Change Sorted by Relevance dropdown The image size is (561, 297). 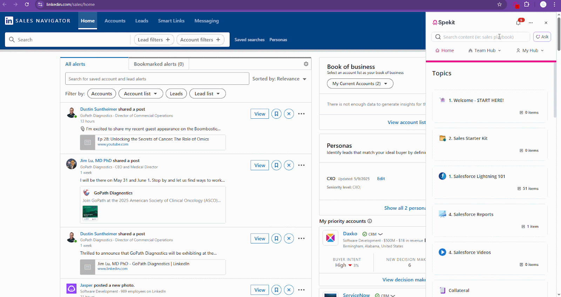coord(279,79)
